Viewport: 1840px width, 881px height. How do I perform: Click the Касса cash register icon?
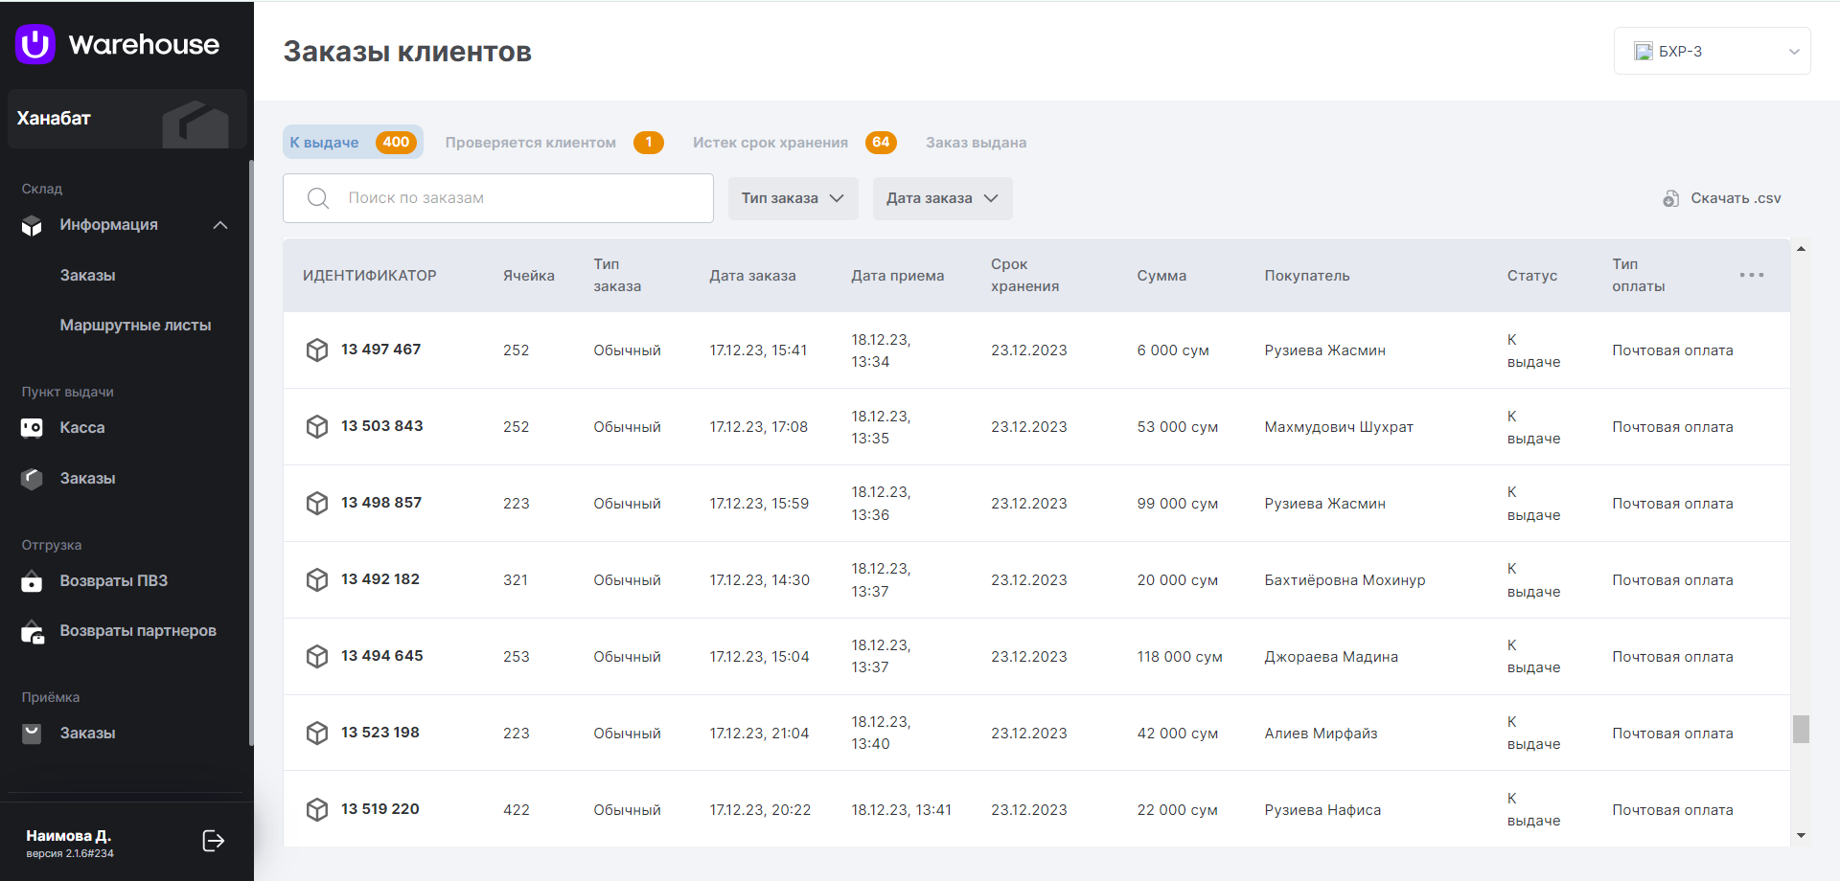tap(32, 428)
